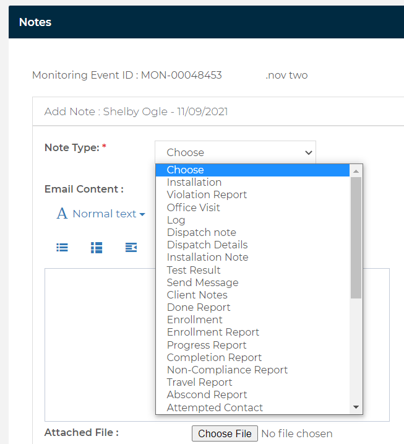This screenshot has width=404, height=444.
Task: Select Violation Report option
Action: [x=252, y=195]
